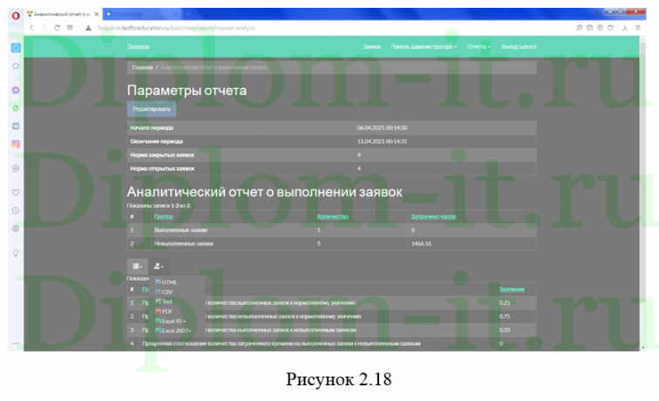The height and width of the screenshot is (401, 659).
Task: Open History clock icon in sidebar
Action: (16, 211)
